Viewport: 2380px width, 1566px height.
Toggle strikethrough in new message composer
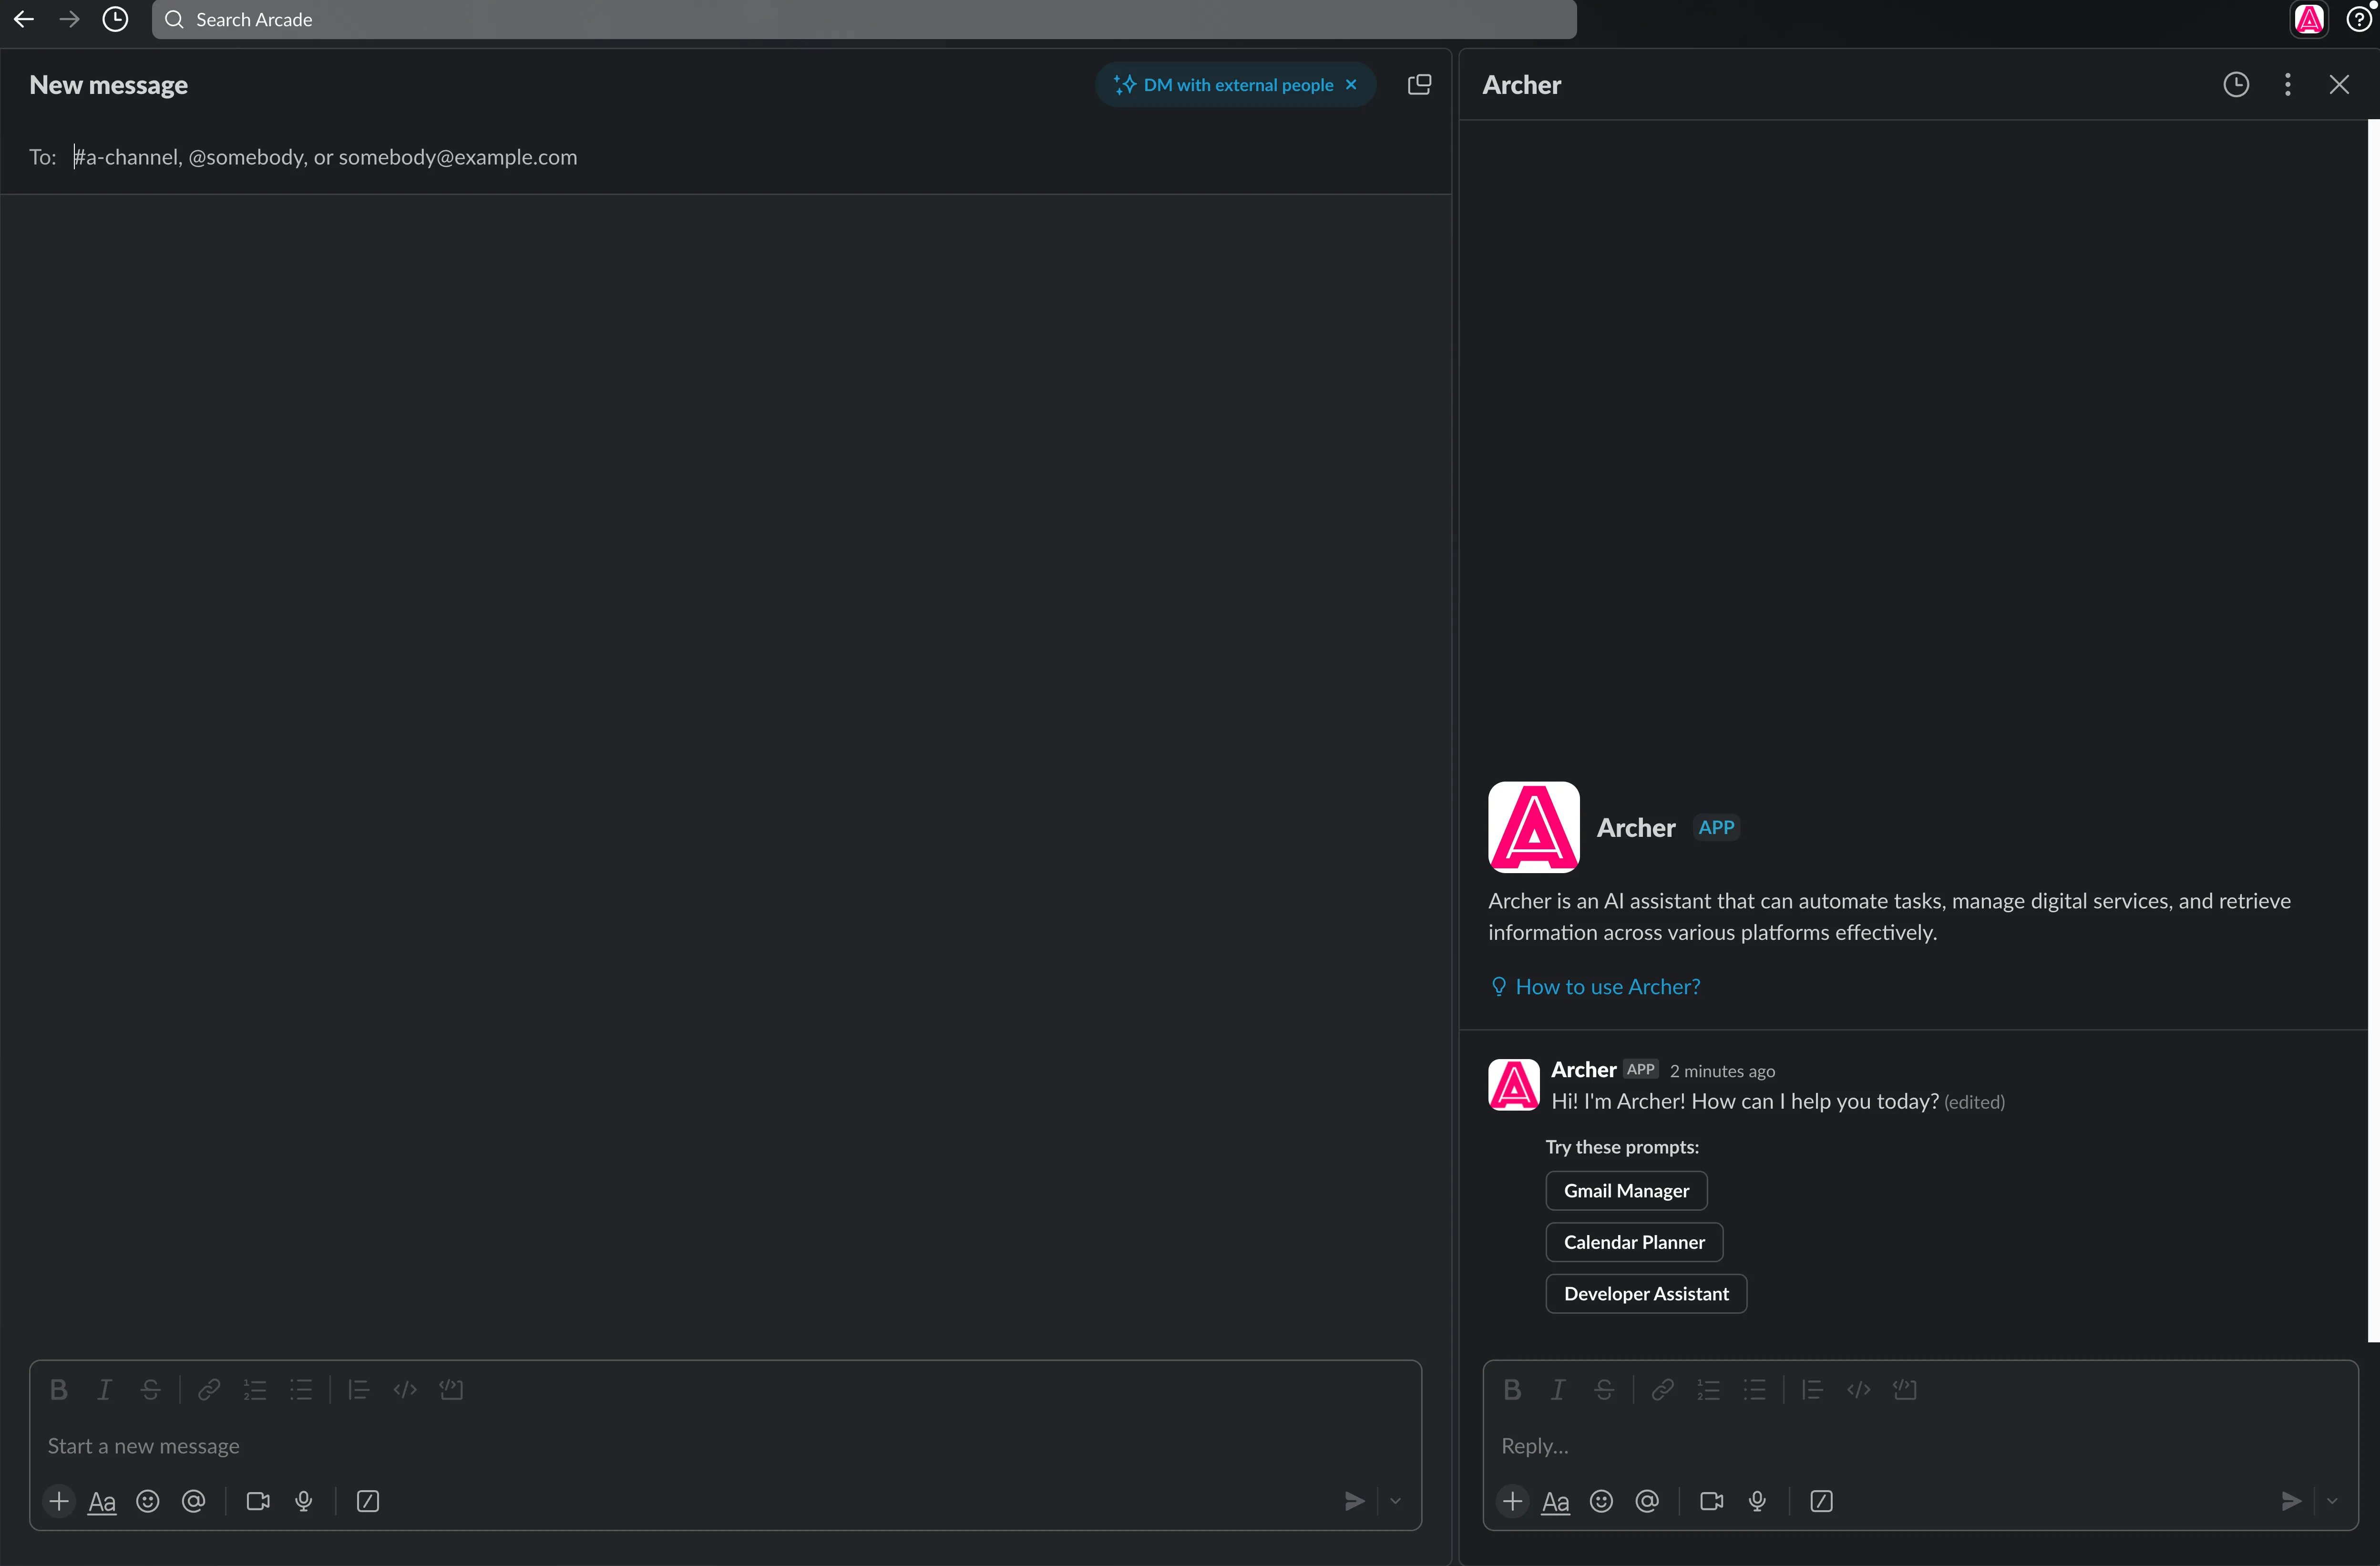tap(151, 1389)
